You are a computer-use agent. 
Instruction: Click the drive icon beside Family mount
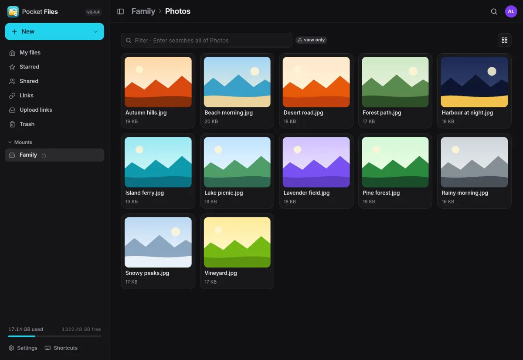(x=12, y=155)
